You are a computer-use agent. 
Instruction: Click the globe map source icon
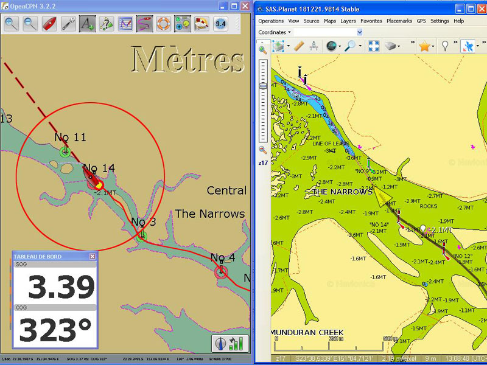click(x=331, y=46)
